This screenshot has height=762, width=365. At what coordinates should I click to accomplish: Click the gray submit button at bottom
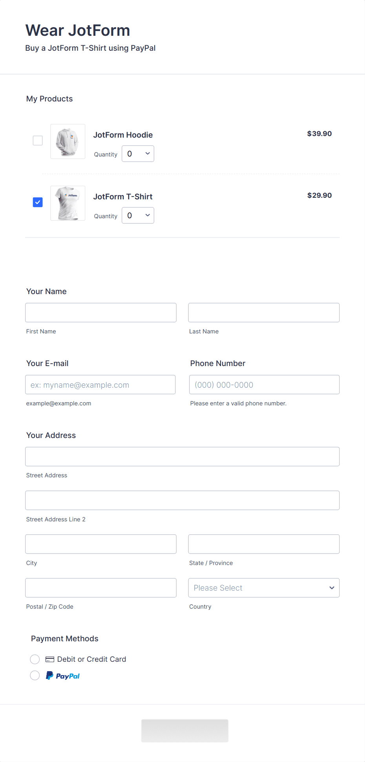185,731
